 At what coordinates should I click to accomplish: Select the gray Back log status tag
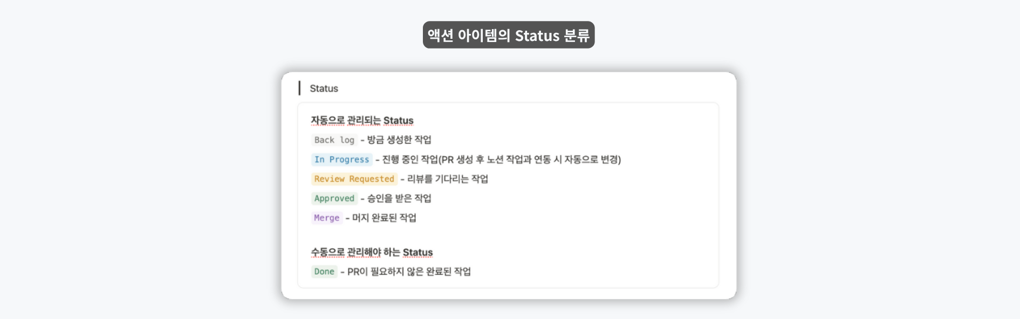[334, 140]
